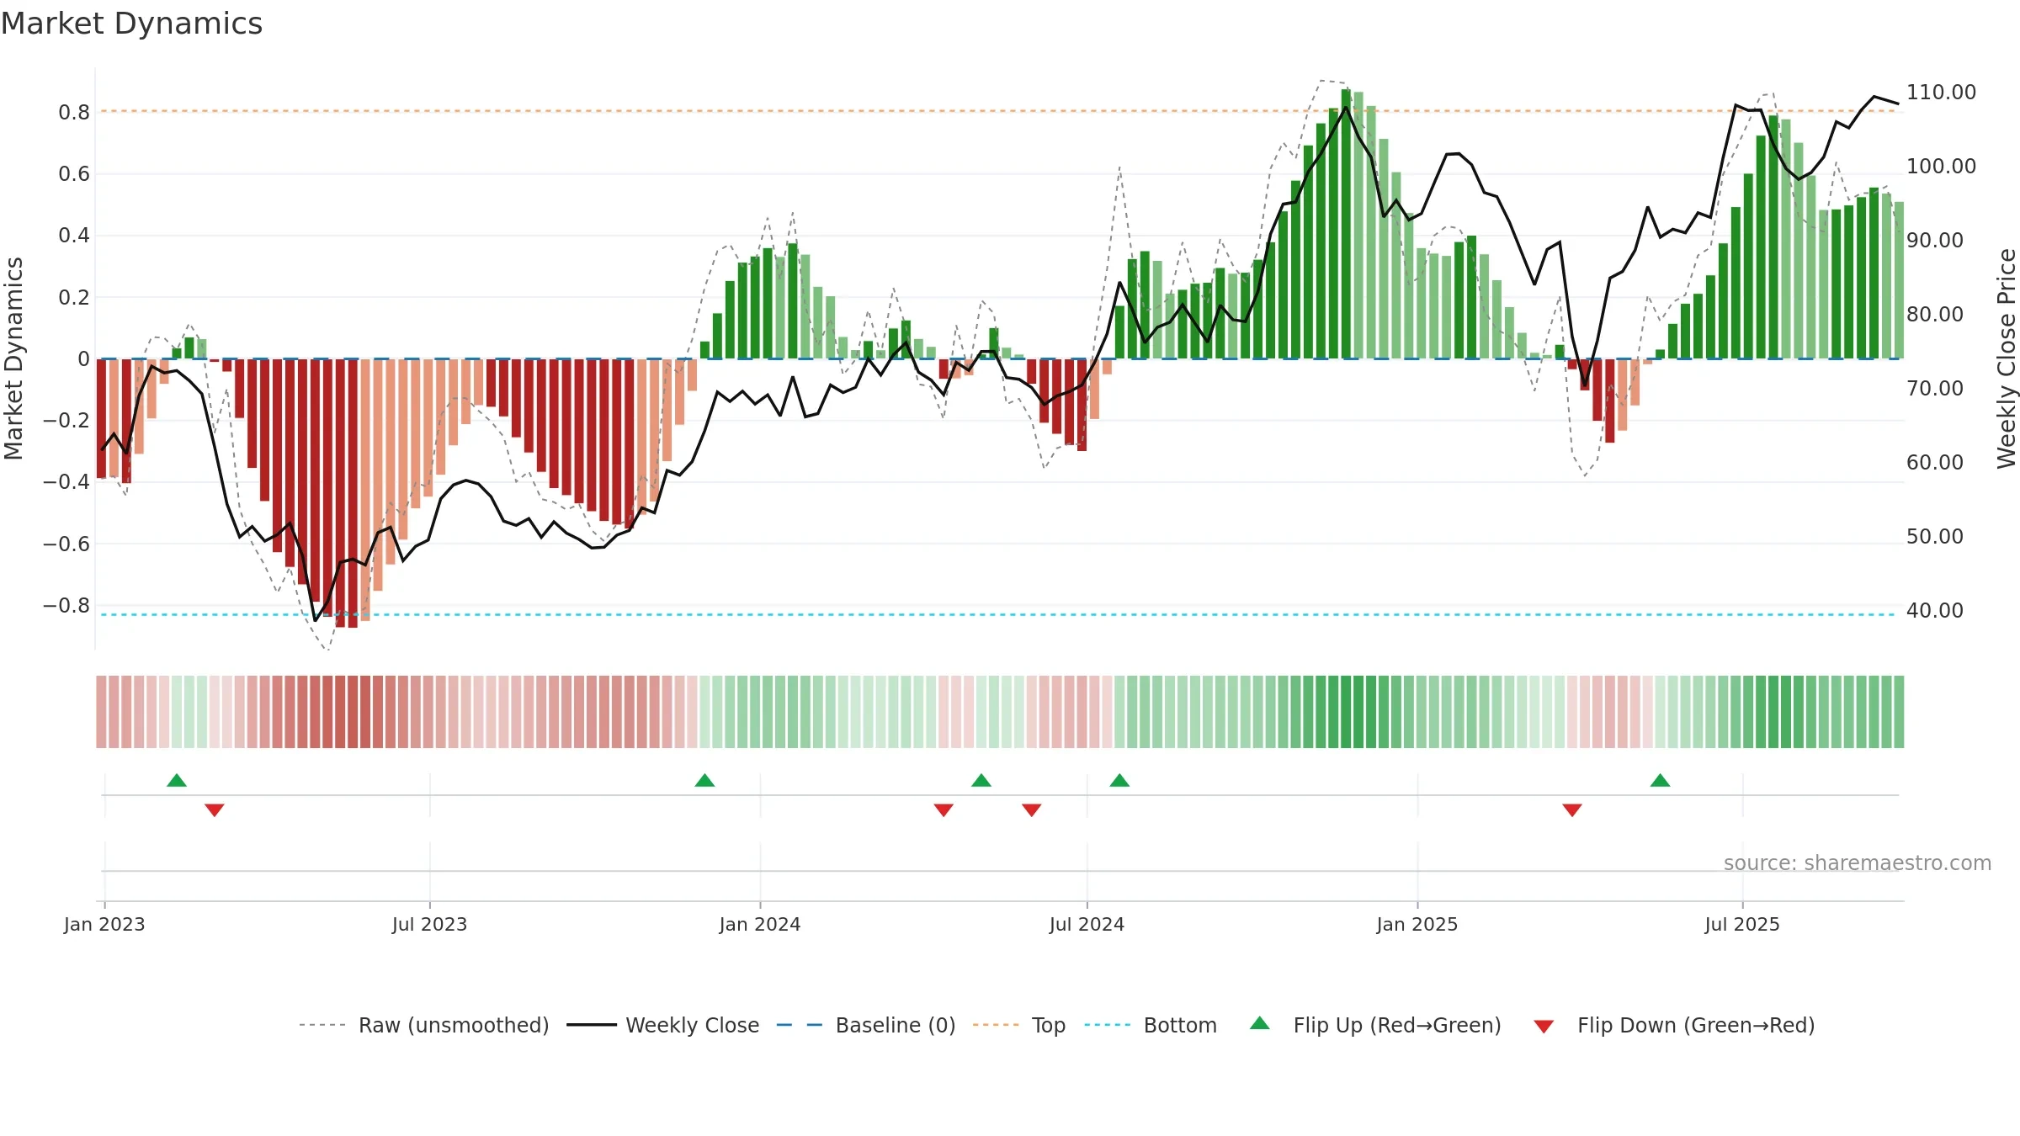Click the red flip-down marker in March 2023
The width and height of the screenshot is (2020, 1136).
(215, 810)
